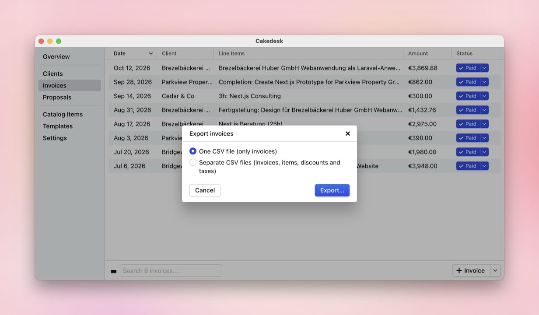Open Settings in the sidebar
Viewport: 539px width, 315px height.
[55, 138]
